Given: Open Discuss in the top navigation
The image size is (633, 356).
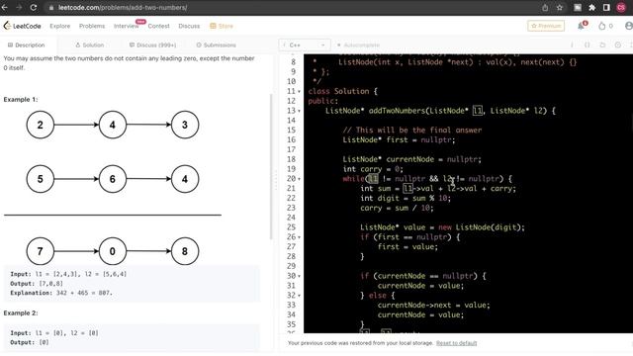Looking at the screenshot, I should point(189,26).
